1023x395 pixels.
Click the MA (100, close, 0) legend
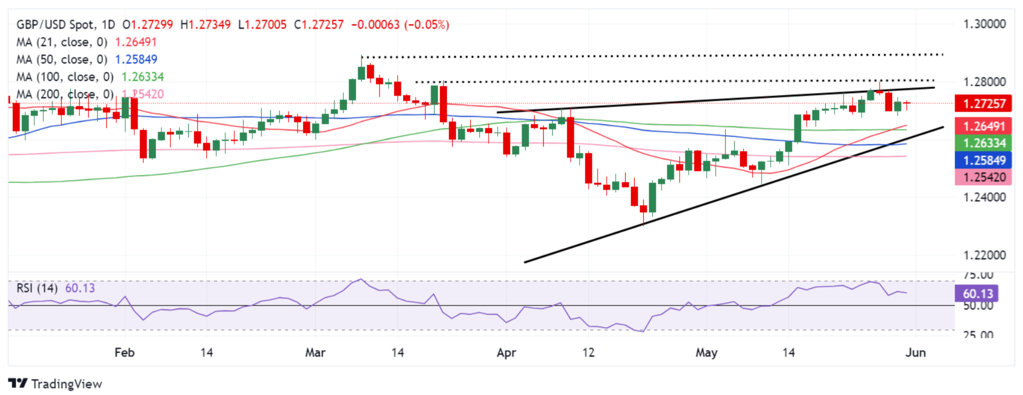[65, 77]
